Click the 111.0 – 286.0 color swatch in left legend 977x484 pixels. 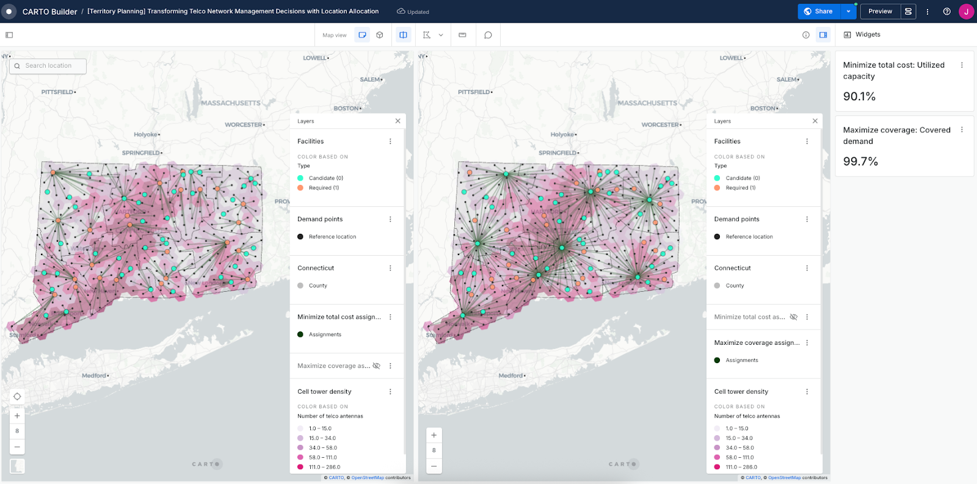tap(300, 467)
